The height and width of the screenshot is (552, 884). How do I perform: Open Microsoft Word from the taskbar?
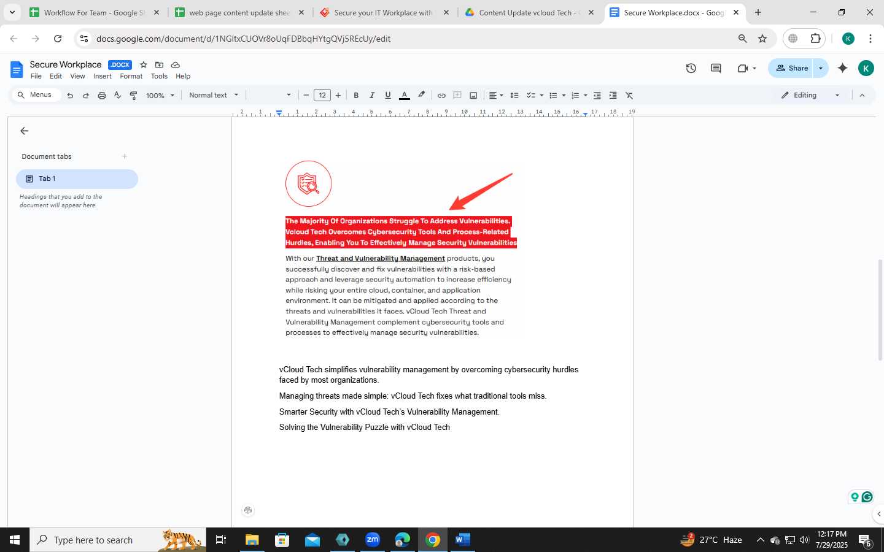coord(462,540)
